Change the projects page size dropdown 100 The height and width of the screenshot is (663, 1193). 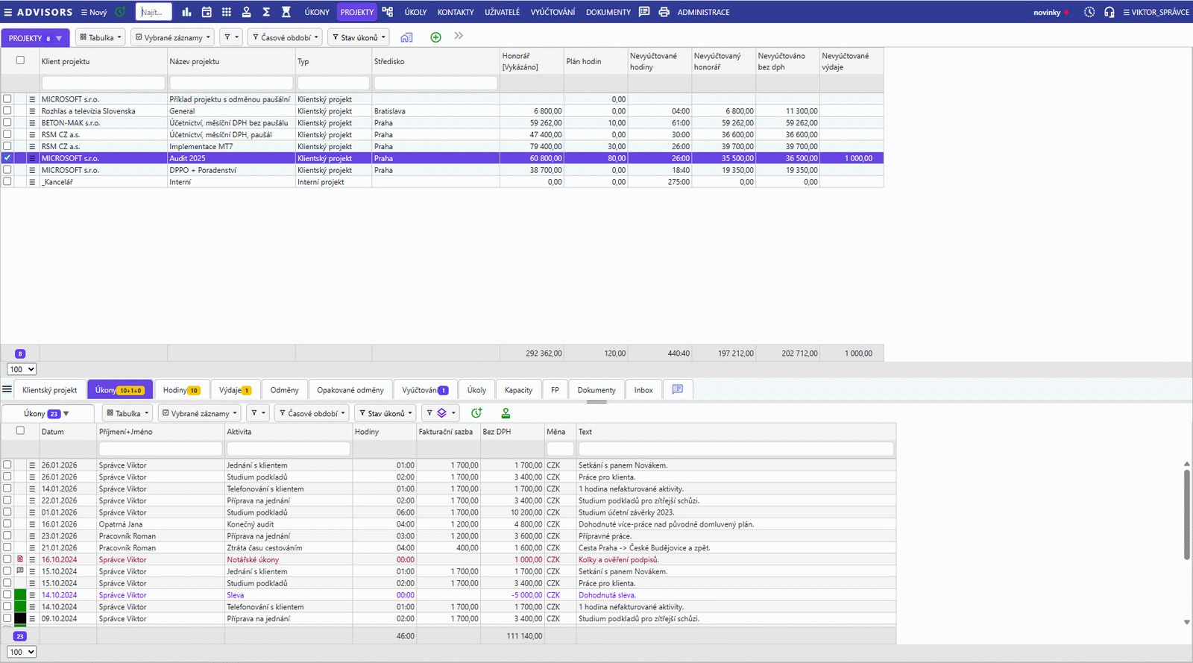(22, 369)
